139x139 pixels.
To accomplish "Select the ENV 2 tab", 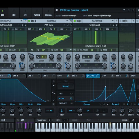I will pos(19,76).
